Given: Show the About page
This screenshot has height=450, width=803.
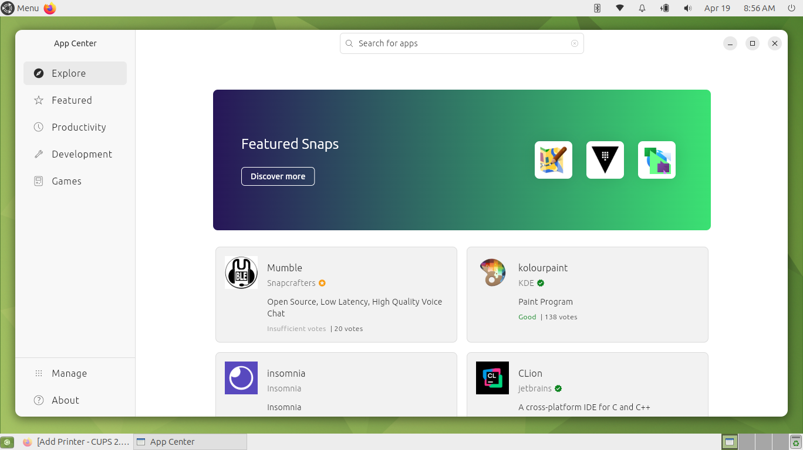Looking at the screenshot, I should tap(75, 400).
